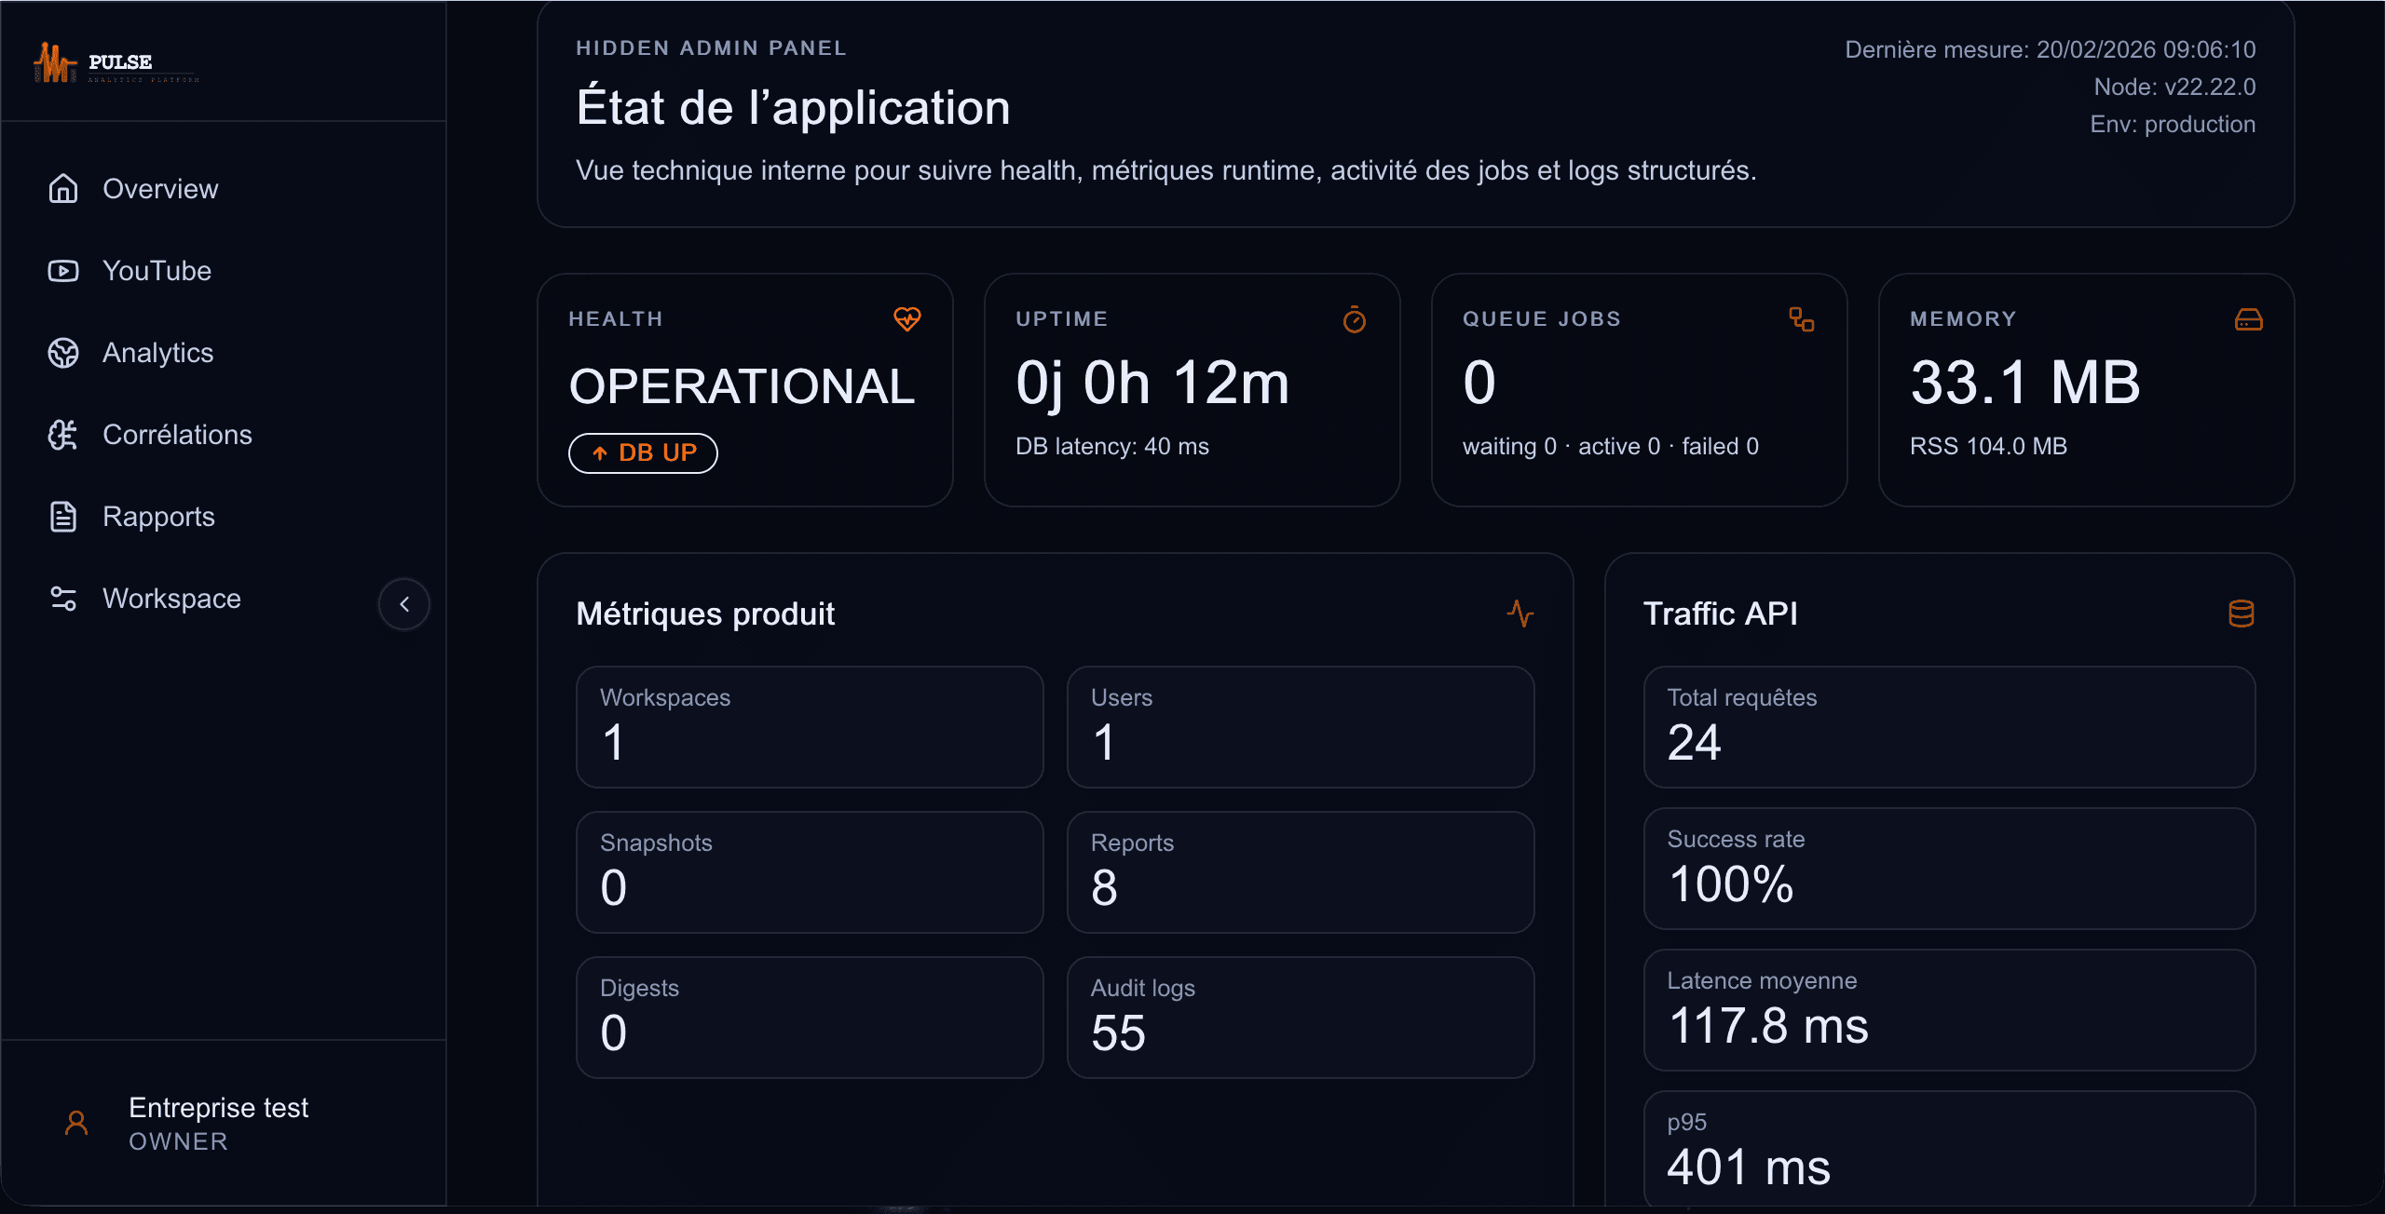This screenshot has width=2385, height=1214.
Task: Select Workspace in the sidebar
Action: pos(171,599)
